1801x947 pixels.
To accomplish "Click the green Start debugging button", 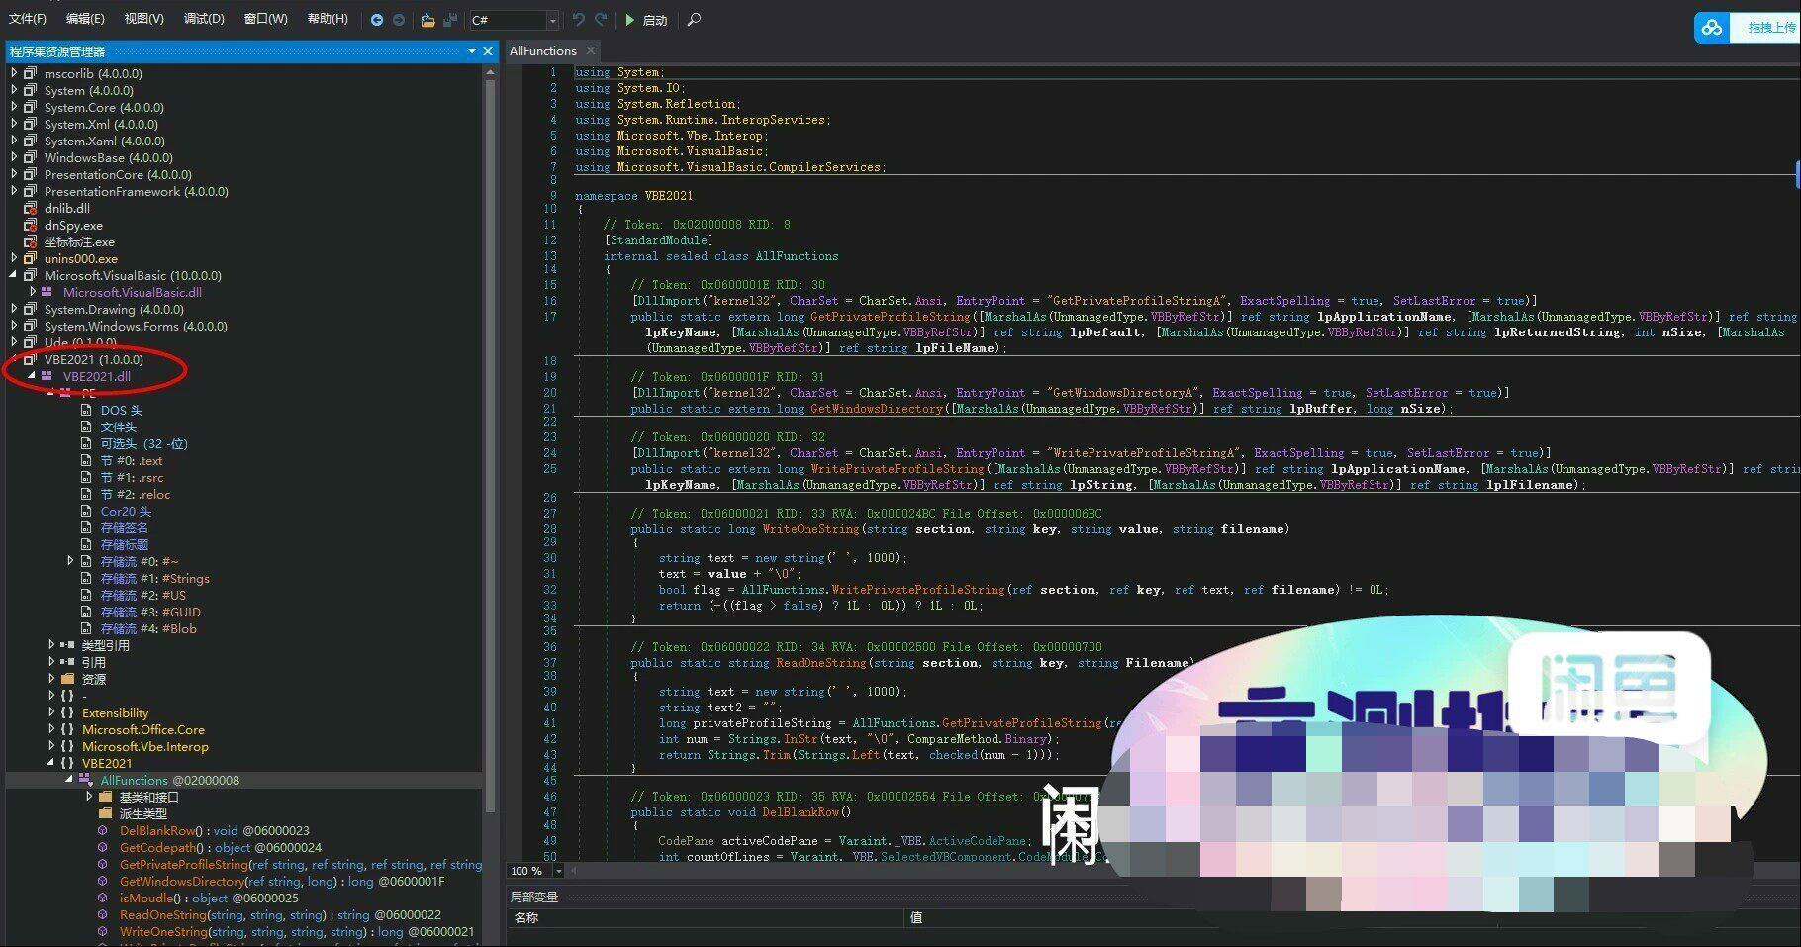I will point(646,20).
